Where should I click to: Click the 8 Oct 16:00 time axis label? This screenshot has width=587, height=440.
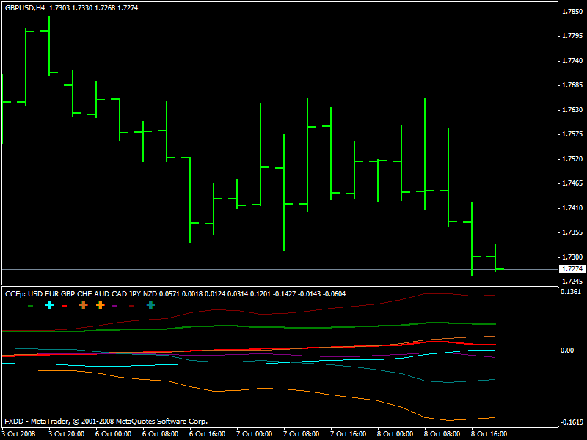(x=489, y=434)
